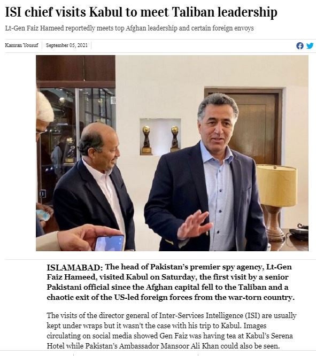Click the smartphone held in the photo
Viewport: 316px width, 356px height.
coord(110,243)
